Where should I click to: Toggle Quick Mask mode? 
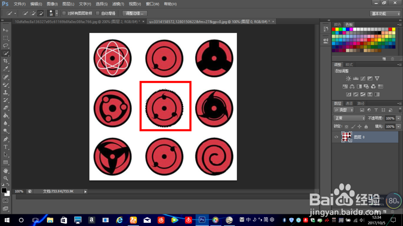[x=5, y=201]
